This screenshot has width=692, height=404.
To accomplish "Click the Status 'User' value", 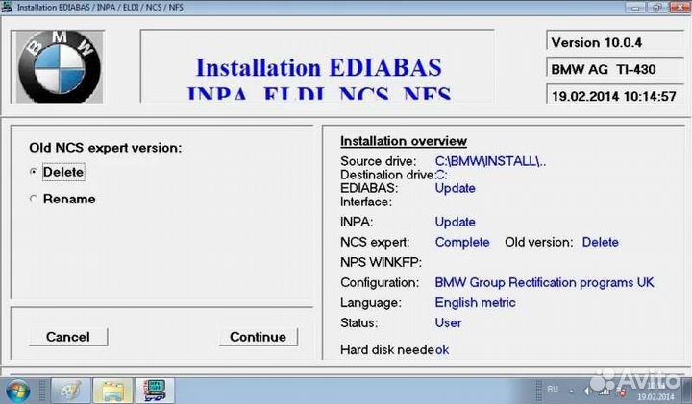I will [449, 323].
